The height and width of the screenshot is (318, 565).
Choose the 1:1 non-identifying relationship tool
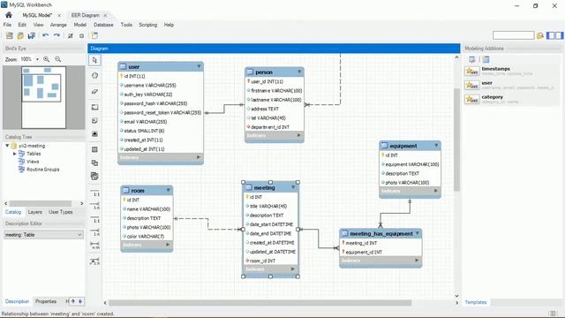click(x=94, y=193)
